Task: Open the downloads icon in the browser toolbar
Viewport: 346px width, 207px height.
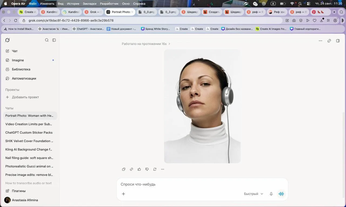Action: coord(322,20)
